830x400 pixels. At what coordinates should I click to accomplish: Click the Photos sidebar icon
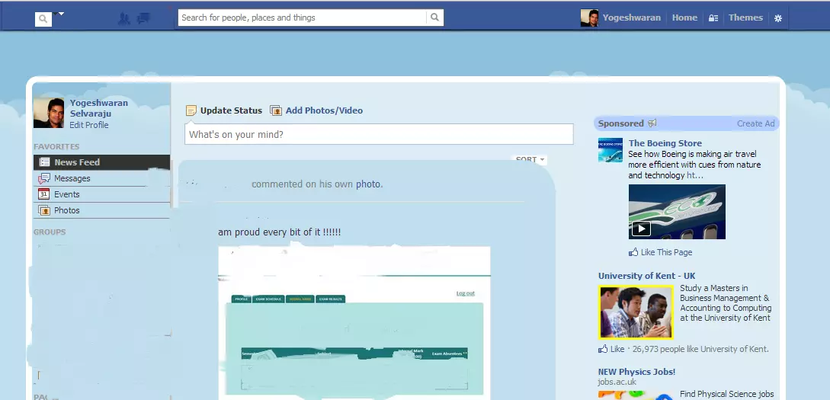[x=44, y=210]
